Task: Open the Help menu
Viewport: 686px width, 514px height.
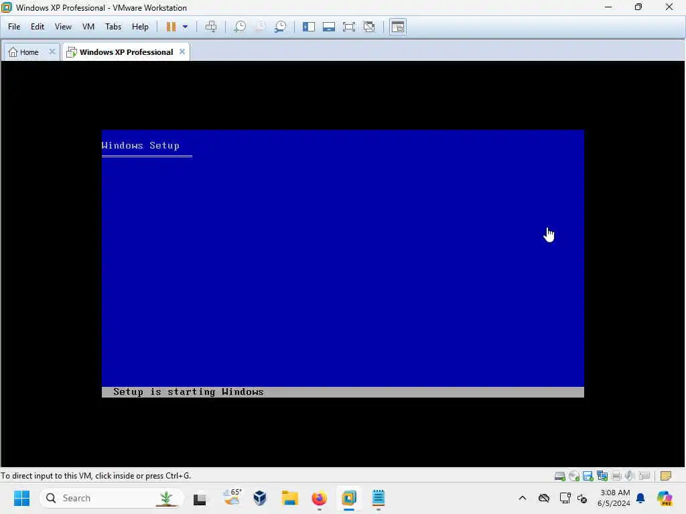Action: pyautogui.click(x=140, y=27)
